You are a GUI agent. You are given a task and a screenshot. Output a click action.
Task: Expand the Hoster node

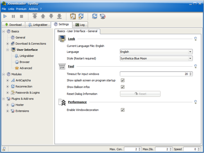click(x=8, y=105)
